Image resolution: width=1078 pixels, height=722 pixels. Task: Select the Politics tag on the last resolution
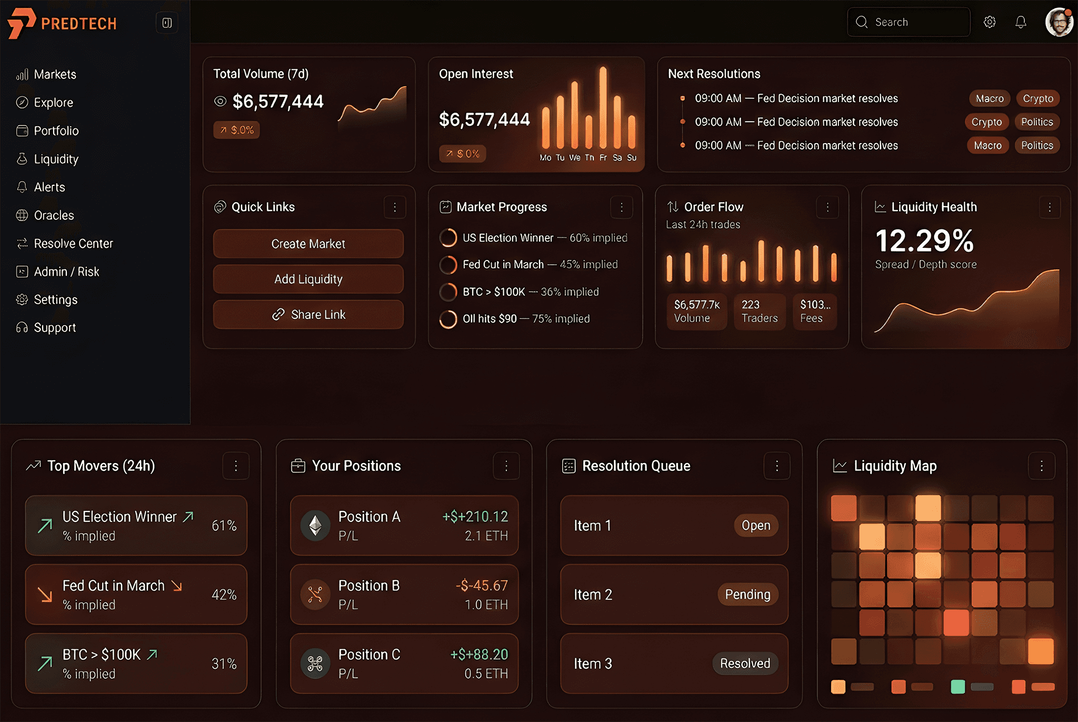pos(1037,145)
